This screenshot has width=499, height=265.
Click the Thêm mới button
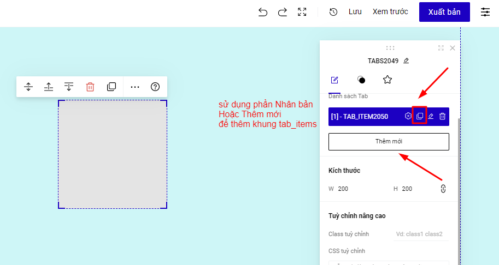pos(389,141)
